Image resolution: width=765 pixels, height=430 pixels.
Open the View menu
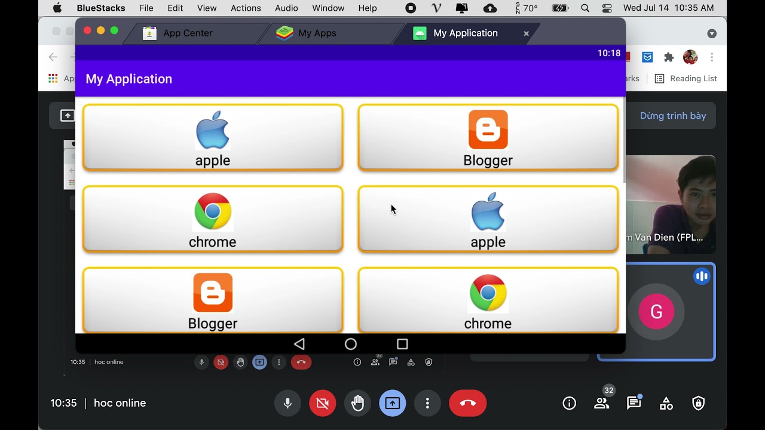(207, 8)
